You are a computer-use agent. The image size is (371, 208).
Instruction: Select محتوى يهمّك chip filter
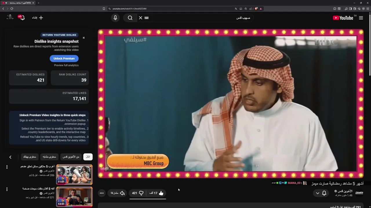click(x=30, y=157)
